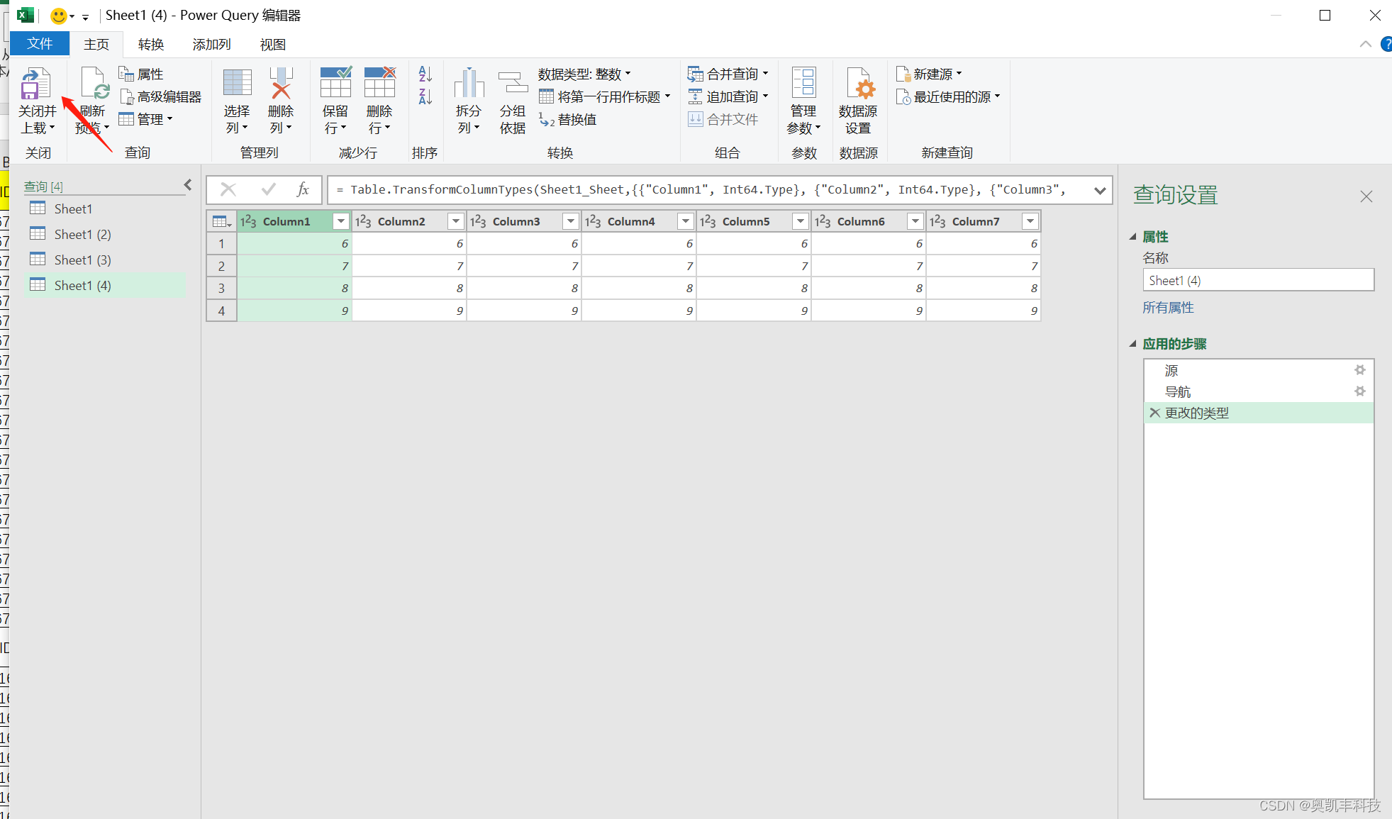1392x819 pixels.
Task: Expand the formula bar with chevron
Action: (x=1099, y=190)
